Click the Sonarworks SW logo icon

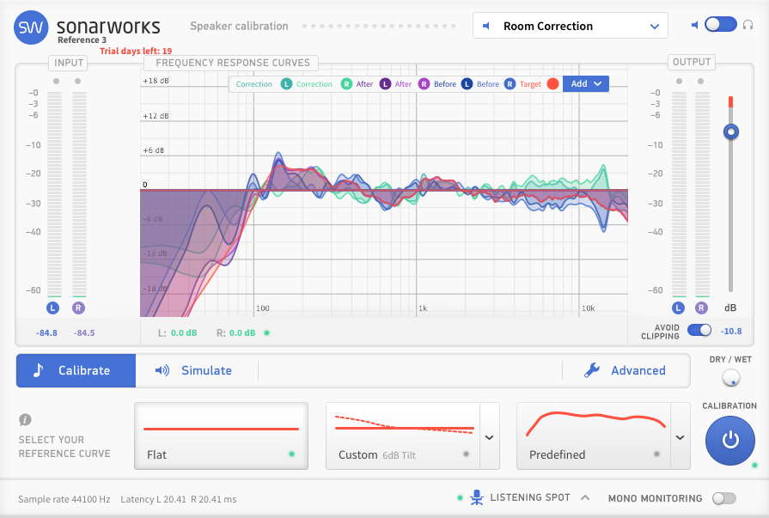click(31, 27)
